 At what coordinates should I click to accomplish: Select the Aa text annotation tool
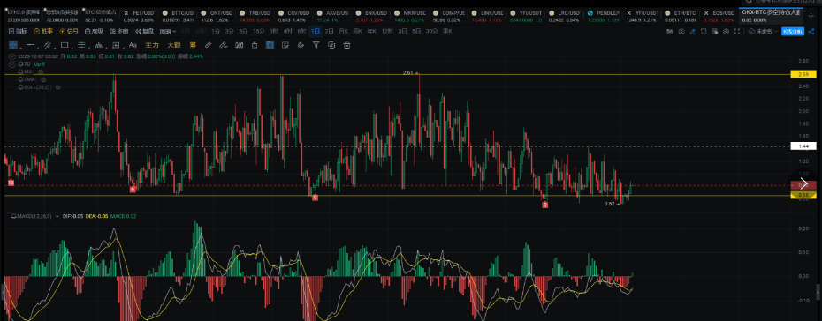click(x=133, y=45)
